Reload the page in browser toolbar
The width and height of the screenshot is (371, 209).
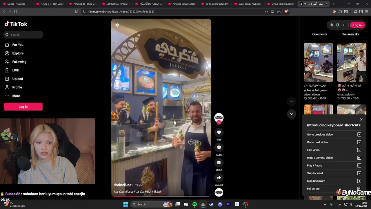click(16, 12)
